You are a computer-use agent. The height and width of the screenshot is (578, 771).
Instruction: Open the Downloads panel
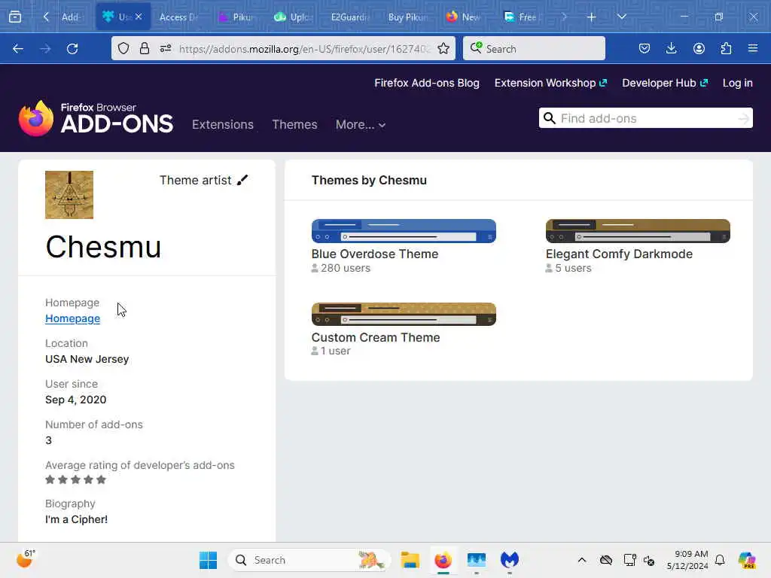point(671,48)
